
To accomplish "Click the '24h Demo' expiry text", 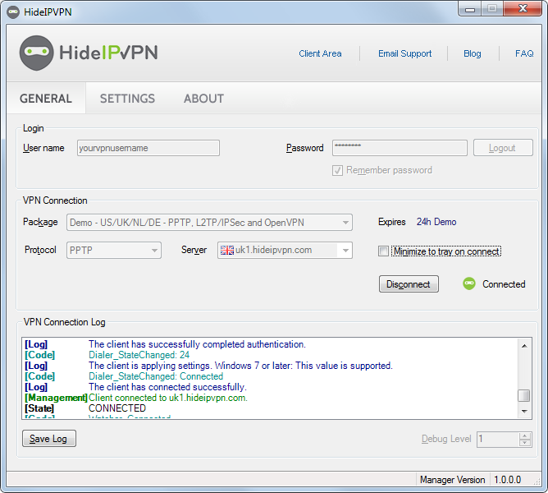I will tap(436, 222).
